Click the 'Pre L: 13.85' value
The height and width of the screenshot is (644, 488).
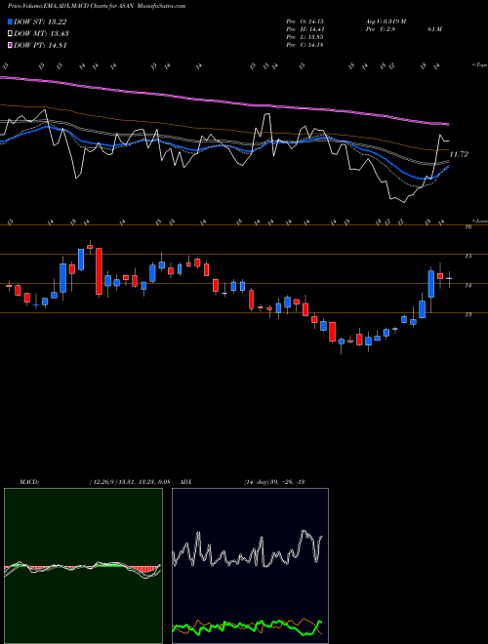coord(305,37)
